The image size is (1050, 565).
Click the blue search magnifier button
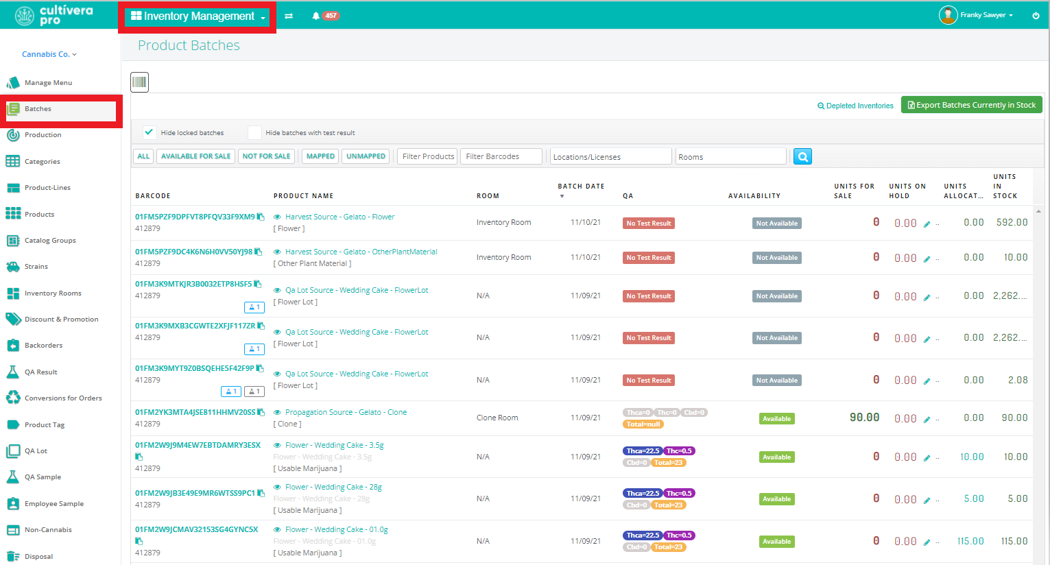coord(802,156)
